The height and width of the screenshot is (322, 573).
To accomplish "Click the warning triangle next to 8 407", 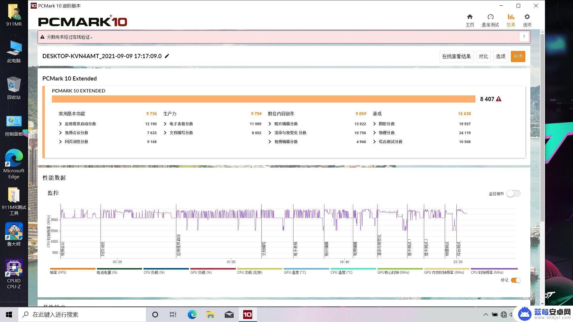I will [499, 99].
